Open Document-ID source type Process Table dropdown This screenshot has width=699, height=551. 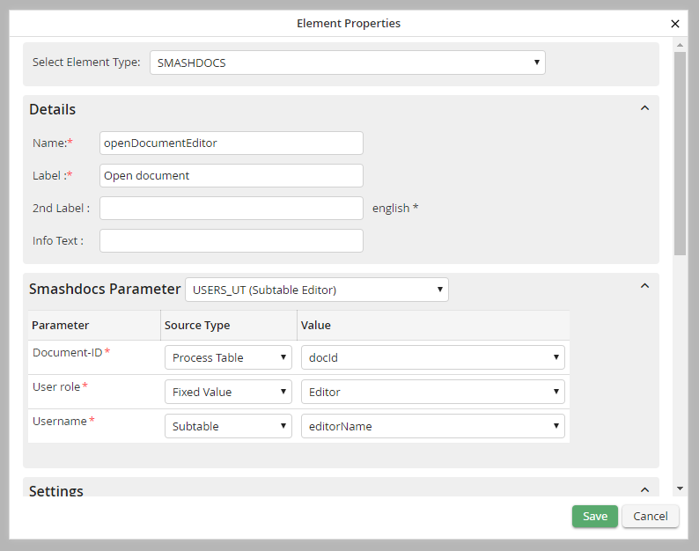click(x=228, y=357)
